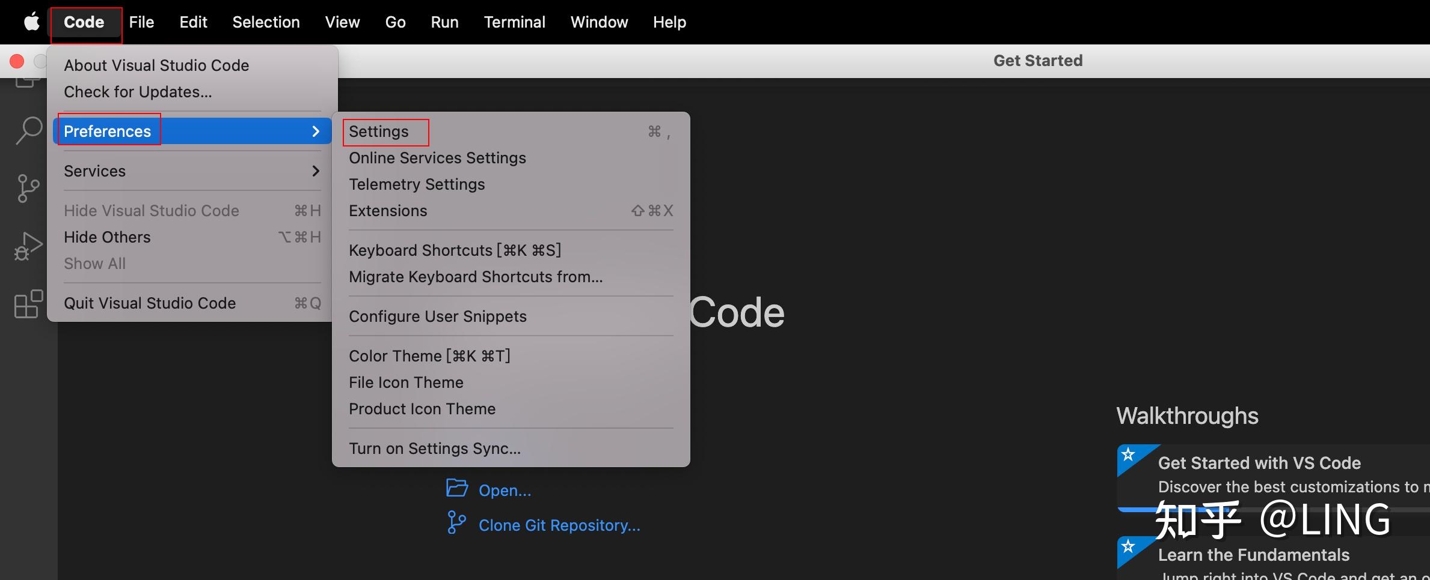Open the Run and Debug view icon
Screen dimensions: 1430x580
[28, 246]
